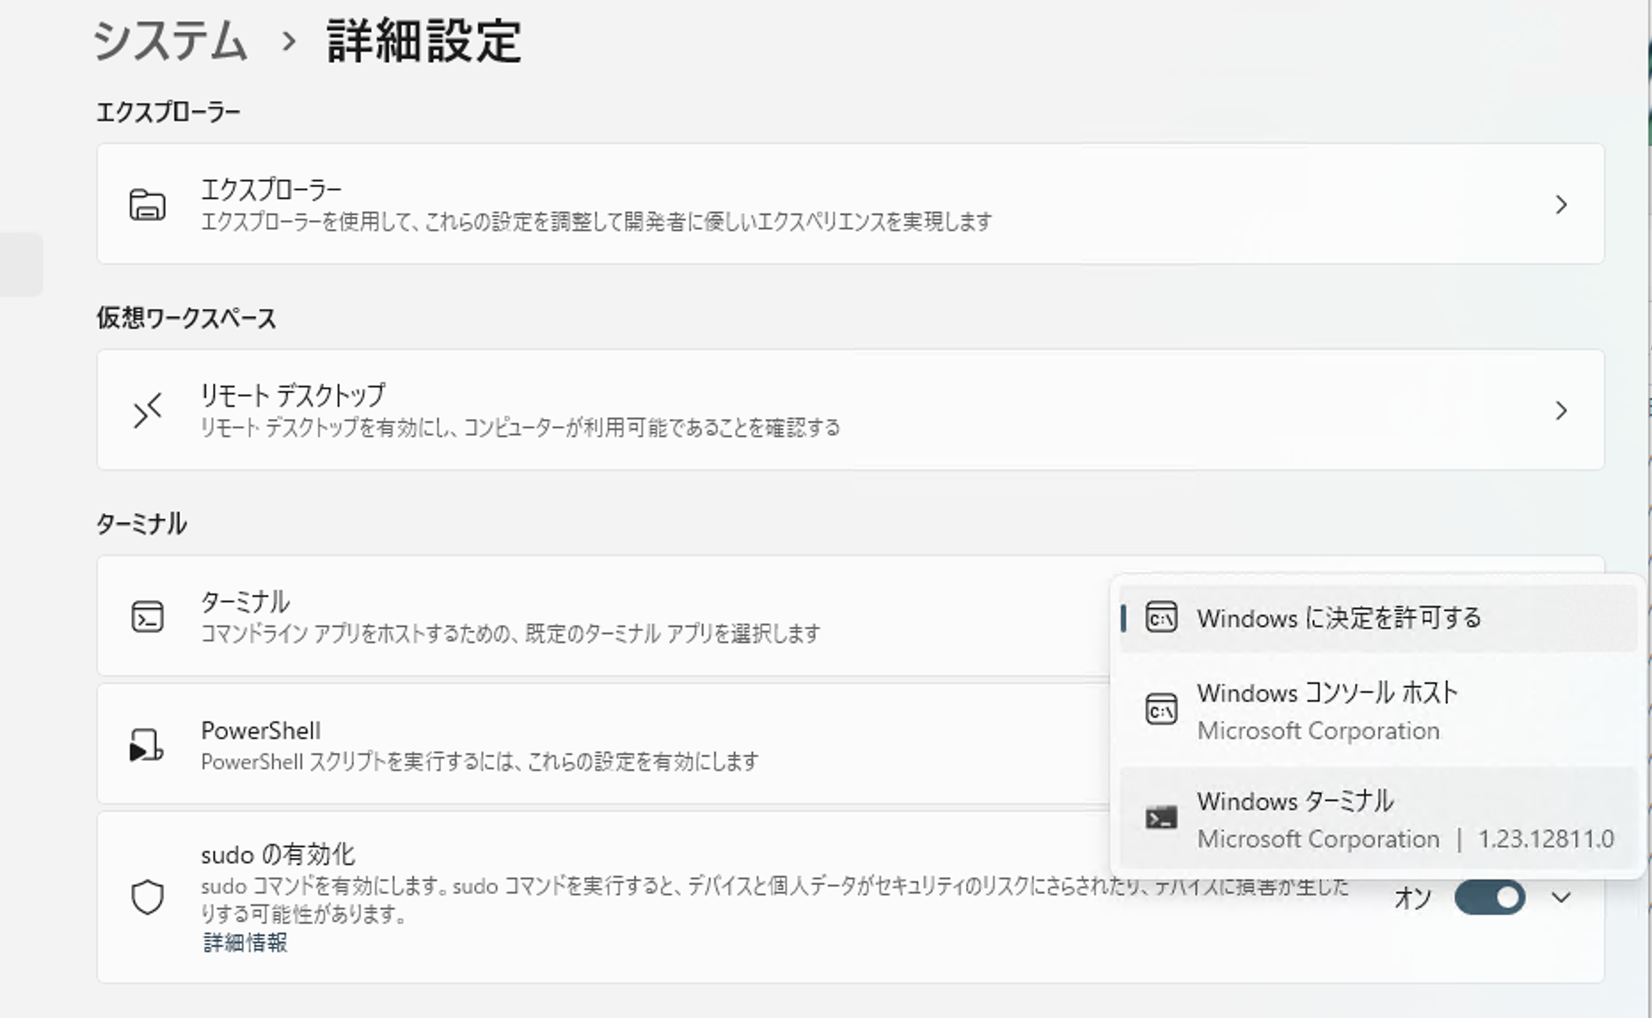
Task: Click the リモート デスクトップ icon
Action: click(x=148, y=410)
